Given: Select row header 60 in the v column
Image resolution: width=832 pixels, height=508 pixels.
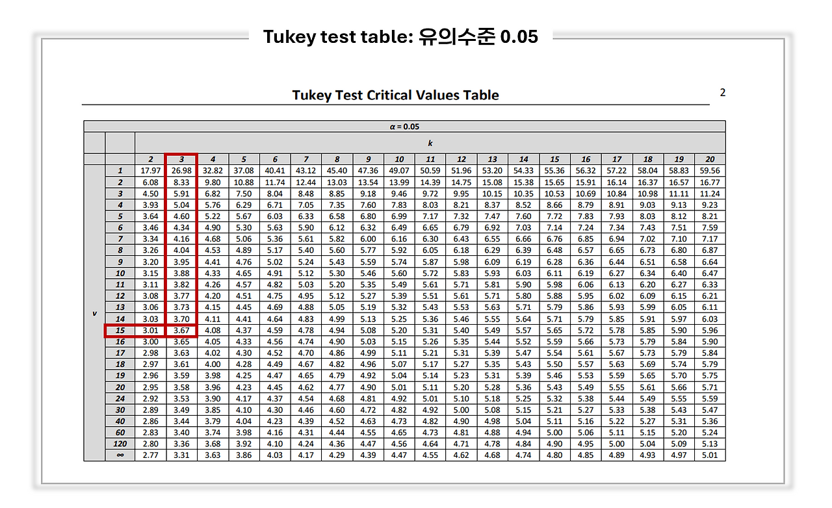Looking at the screenshot, I should click(120, 433).
